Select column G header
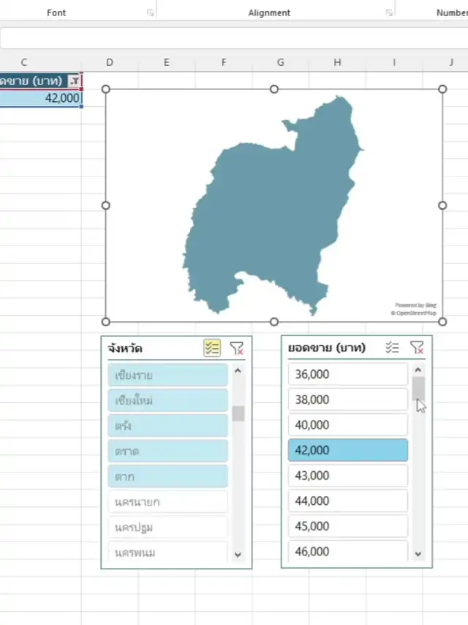This screenshot has height=625, width=468. coord(280,62)
